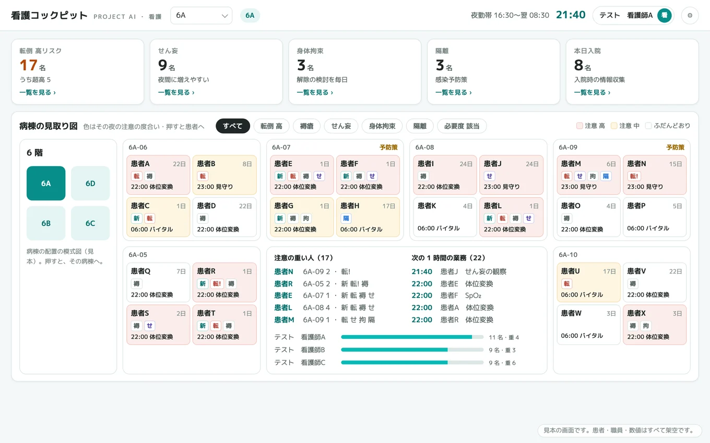Click 看護師A workload progress bar
The height and width of the screenshot is (443, 710).
pos(412,337)
